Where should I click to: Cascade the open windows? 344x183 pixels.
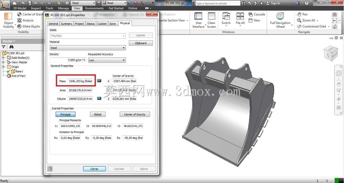[x=257, y=14]
